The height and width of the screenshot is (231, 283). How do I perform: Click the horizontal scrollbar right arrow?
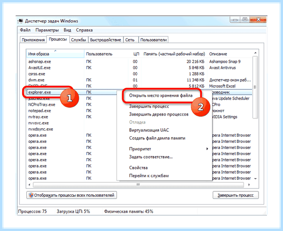pos(249,185)
